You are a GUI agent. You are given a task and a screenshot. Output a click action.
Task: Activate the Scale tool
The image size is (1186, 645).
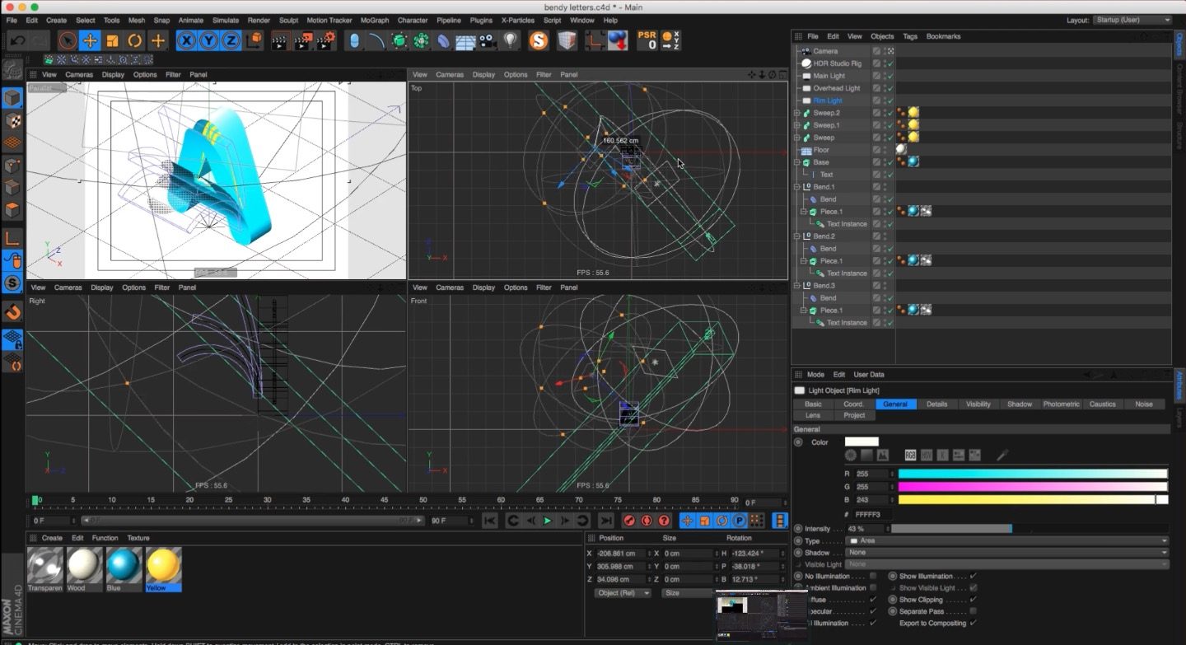tap(112, 40)
